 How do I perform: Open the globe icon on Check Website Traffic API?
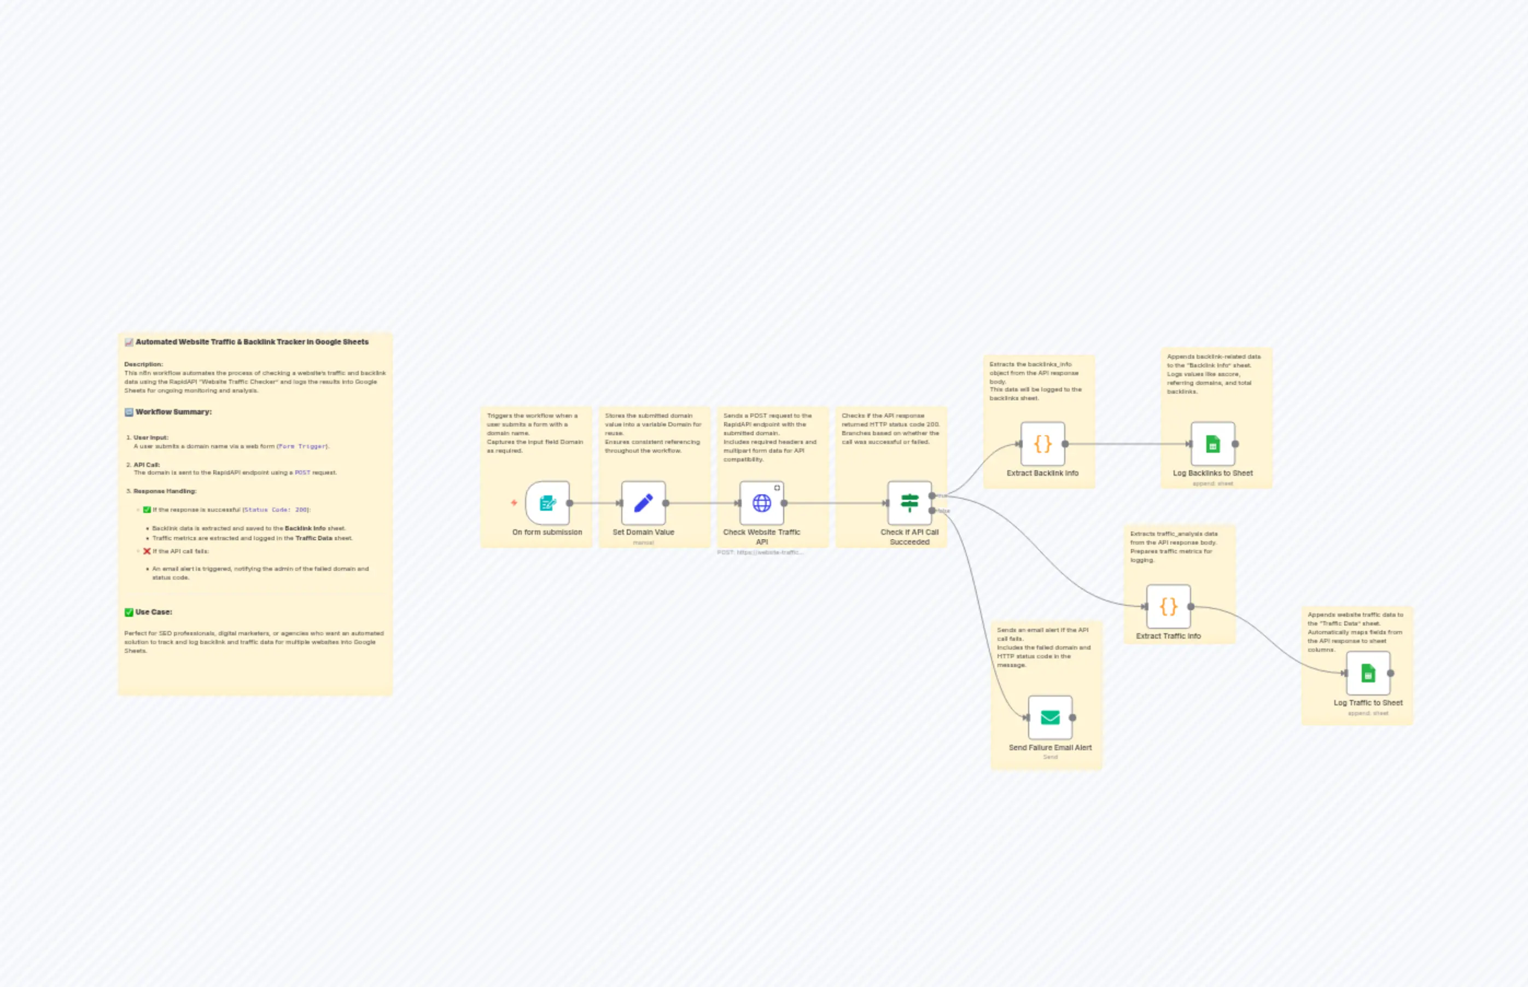762,504
